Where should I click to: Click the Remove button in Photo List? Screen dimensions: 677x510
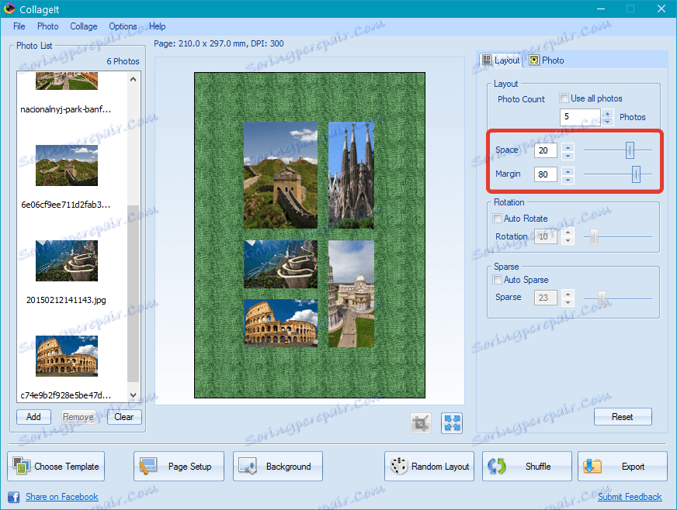[x=78, y=417]
